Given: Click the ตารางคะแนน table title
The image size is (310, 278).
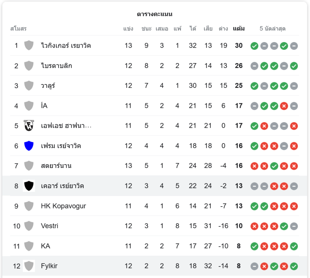Looking at the screenshot, I should point(155,14).
